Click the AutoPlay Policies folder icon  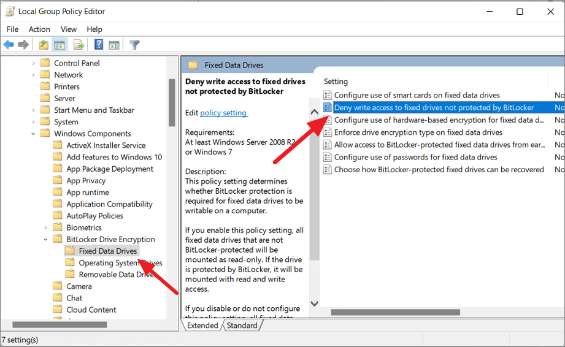(x=57, y=216)
